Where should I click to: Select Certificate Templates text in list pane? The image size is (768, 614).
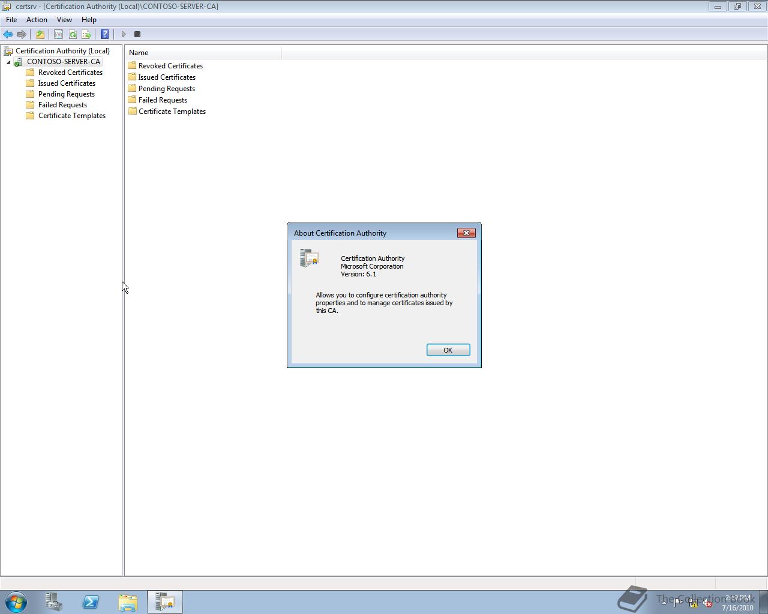click(x=172, y=112)
